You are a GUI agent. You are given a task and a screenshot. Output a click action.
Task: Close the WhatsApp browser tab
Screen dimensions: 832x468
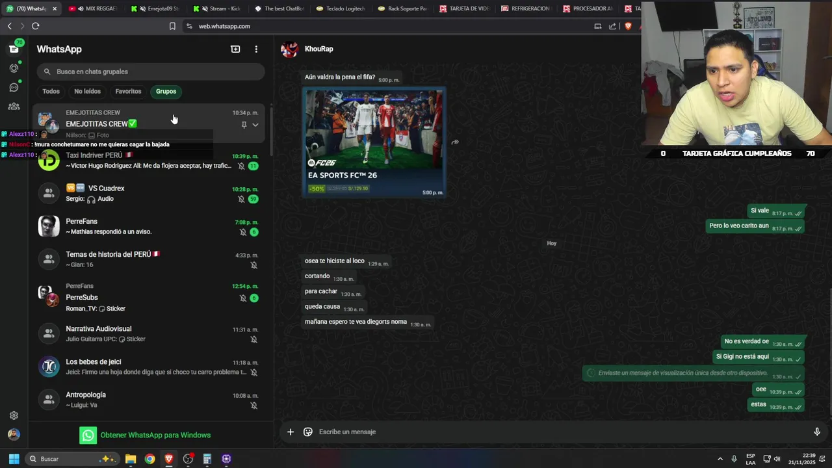55,8
